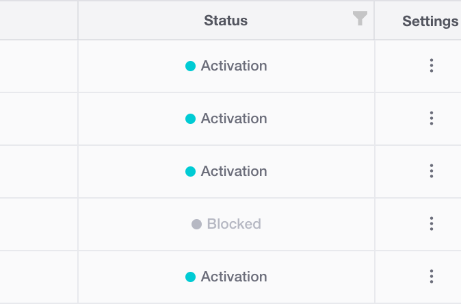This screenshot has height=304, width=461.
Task: Click Activation text in the third row
Action: point(234,171)
